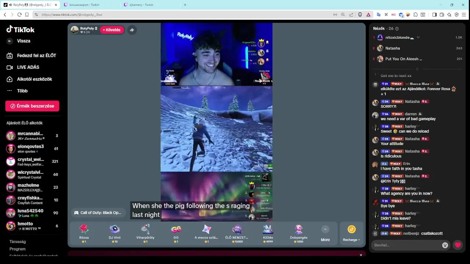Image resolution: width=470 pixels, height=264 pixels.
Task: Click Nézők info question icon
Action: tap(397, 29)
